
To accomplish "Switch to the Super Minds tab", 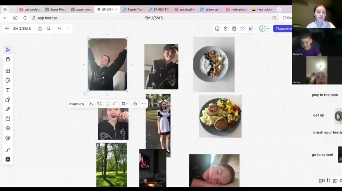I will click(55, 10).
